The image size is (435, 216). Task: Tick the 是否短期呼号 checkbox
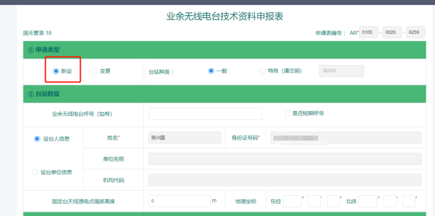(288, 114)
